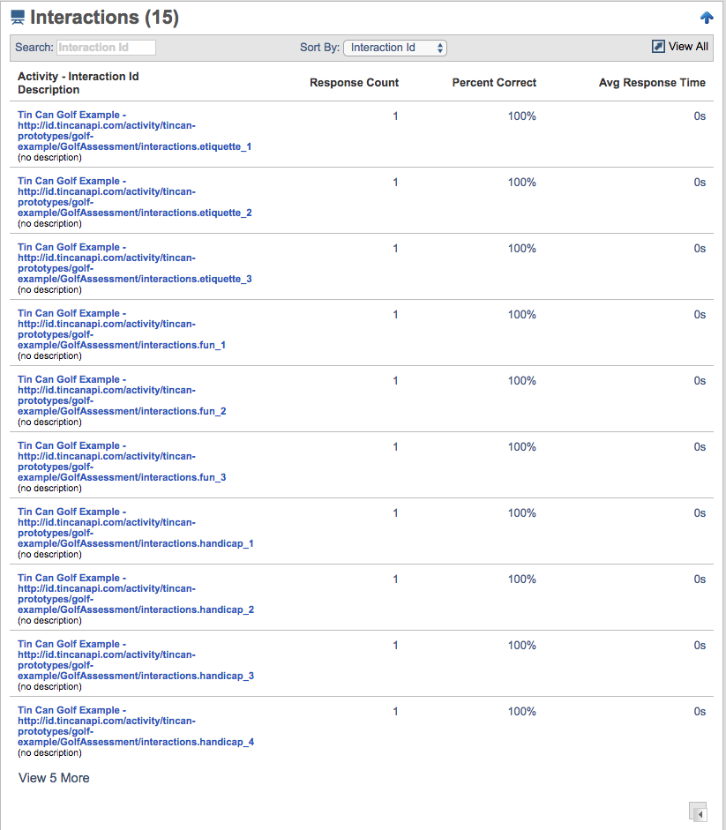Open the etiquette_1 interaction link
Screen dimensions: 726x830
(134, 131)
